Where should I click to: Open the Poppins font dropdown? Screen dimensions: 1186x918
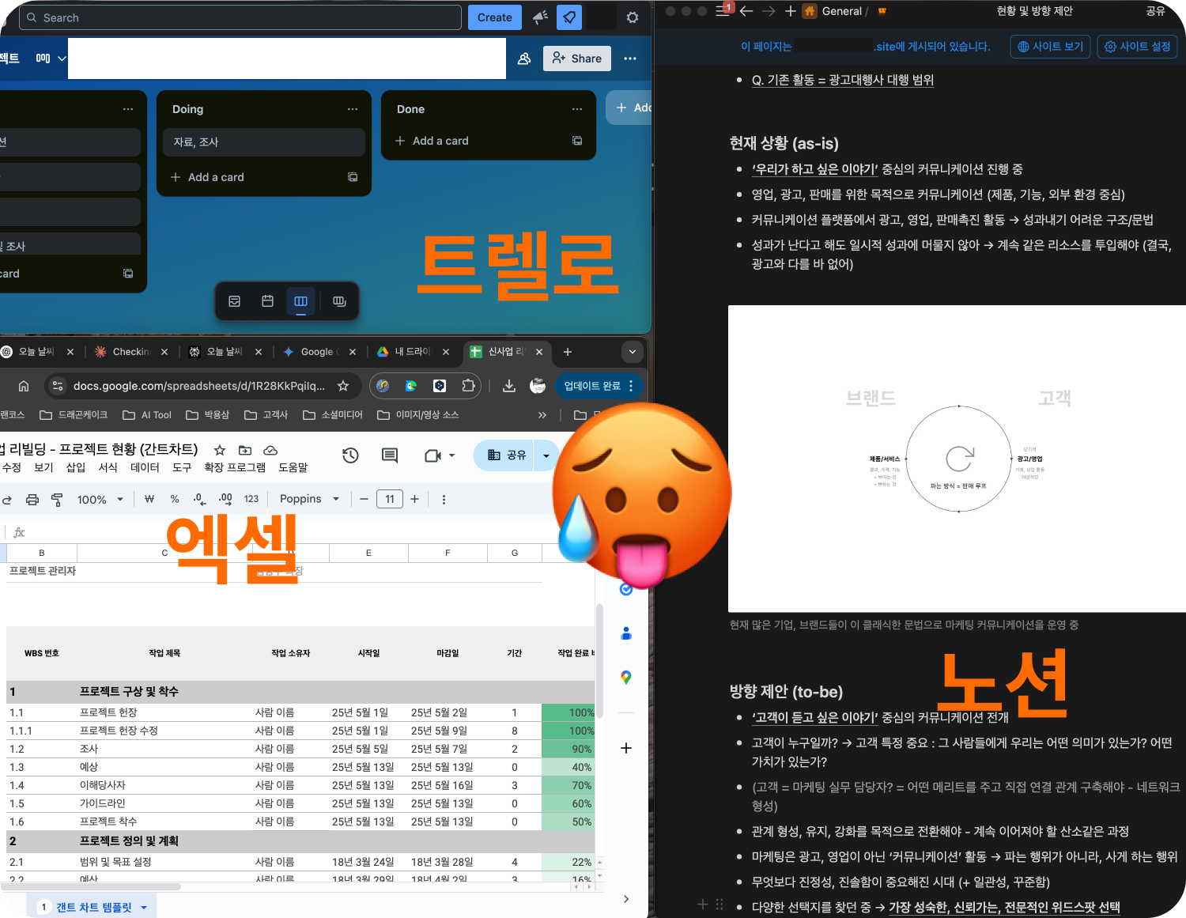310,499
